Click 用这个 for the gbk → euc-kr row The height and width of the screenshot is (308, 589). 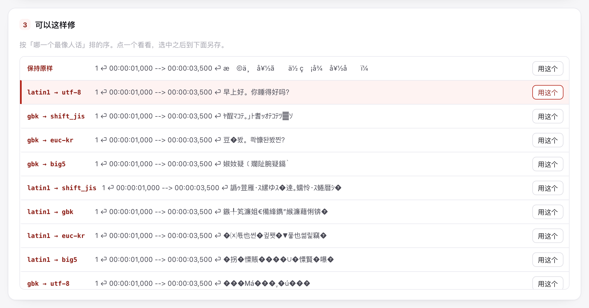coord(548,140)
